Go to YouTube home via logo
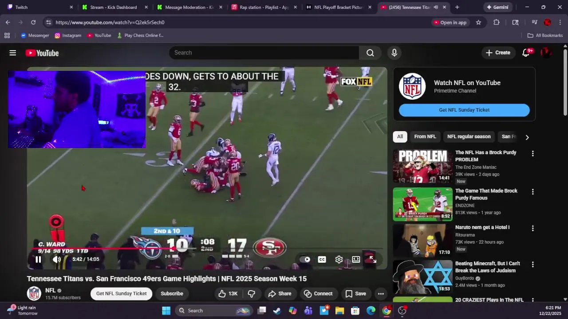 [x=42, y=53]
